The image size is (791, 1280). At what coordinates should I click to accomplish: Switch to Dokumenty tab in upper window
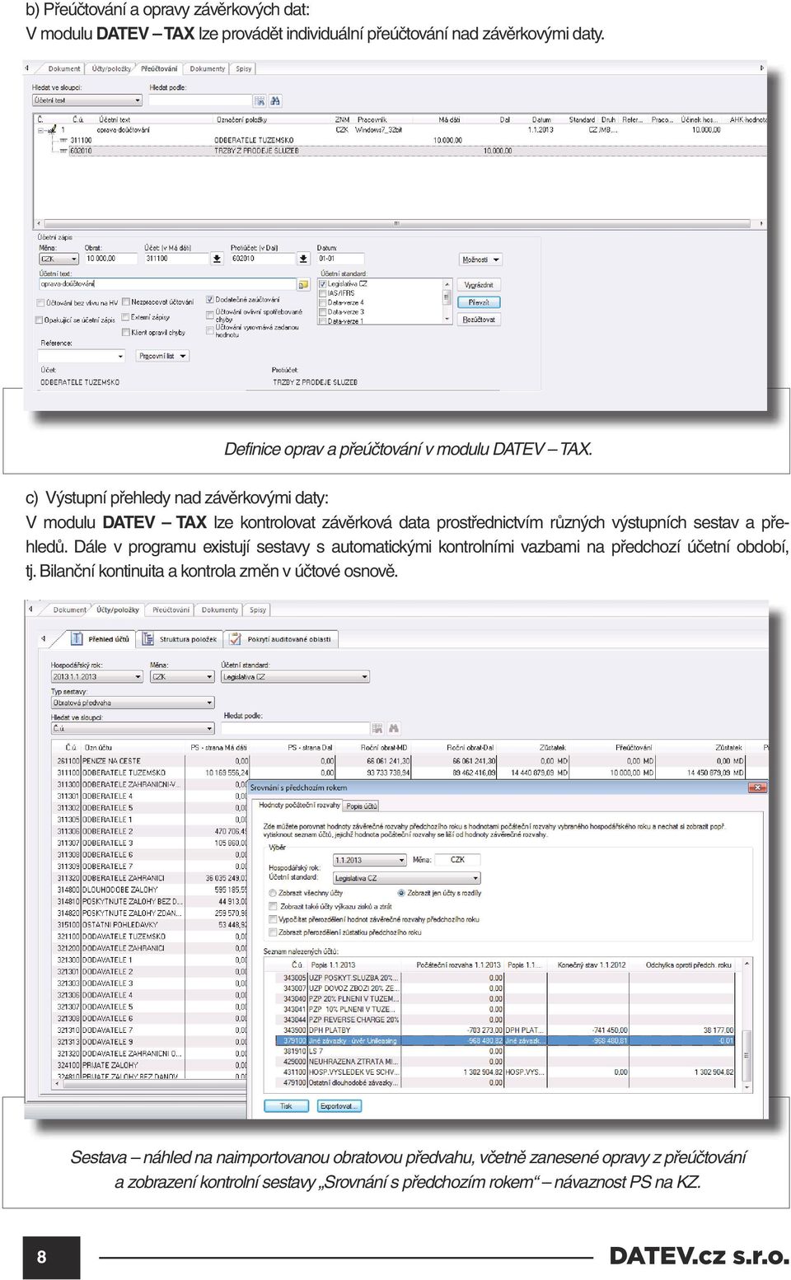click(208, 69)
